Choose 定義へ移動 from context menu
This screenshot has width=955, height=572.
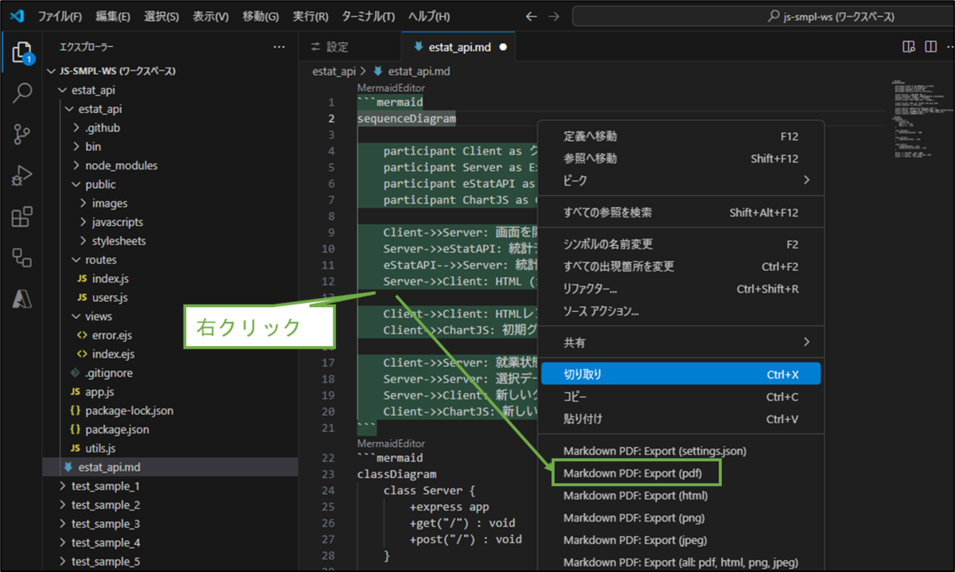[680, 137]
